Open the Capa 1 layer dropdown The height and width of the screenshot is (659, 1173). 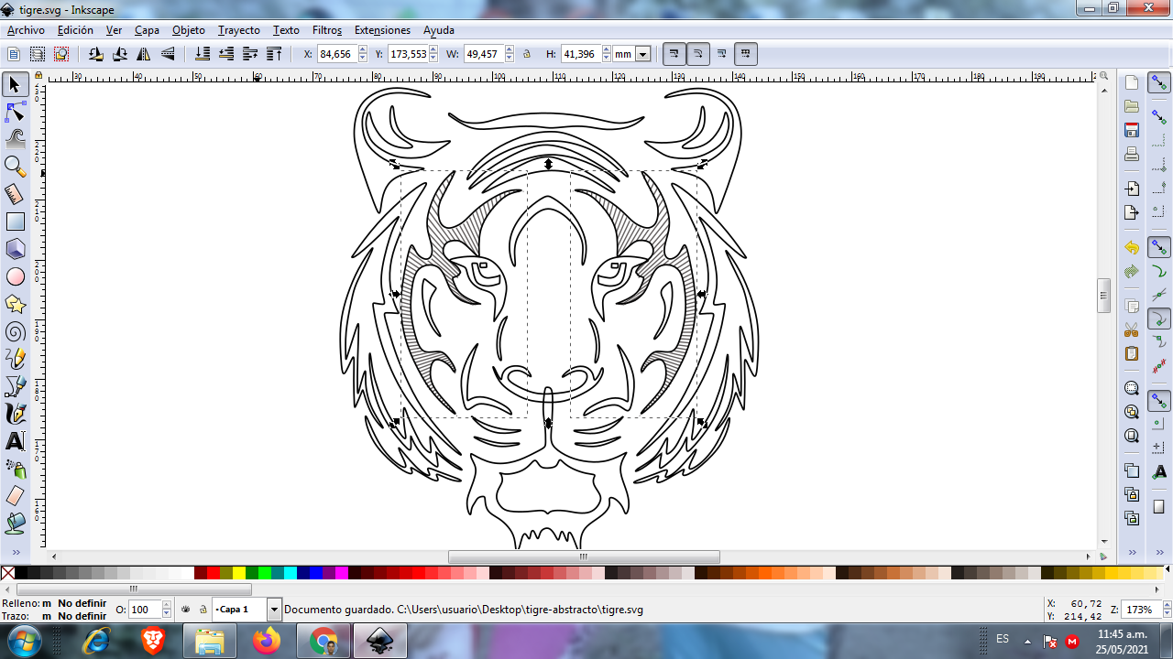[x=274, y=610]
